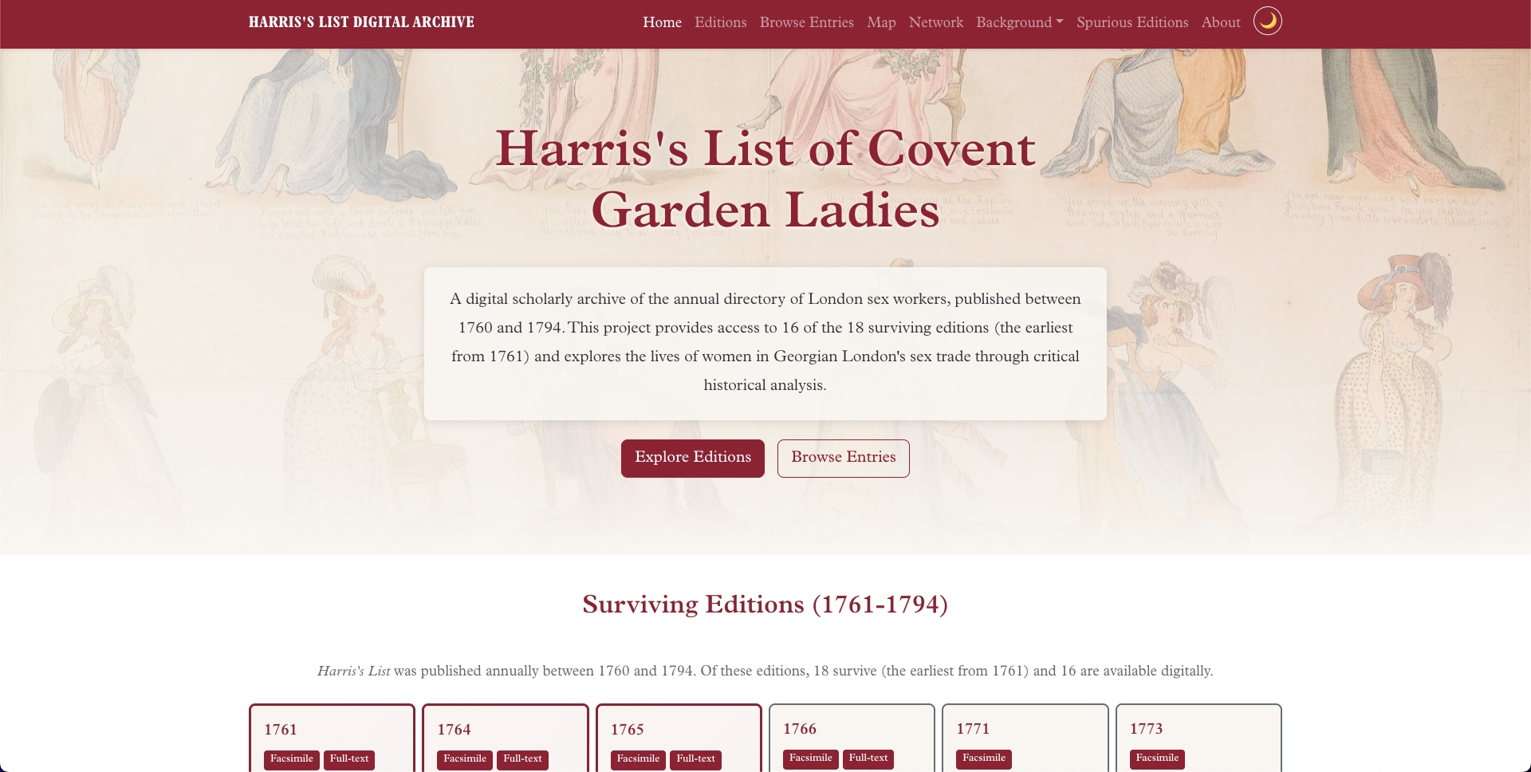
Task: Click the Full-text badge for 1761
Action: [x=349, y=759]
